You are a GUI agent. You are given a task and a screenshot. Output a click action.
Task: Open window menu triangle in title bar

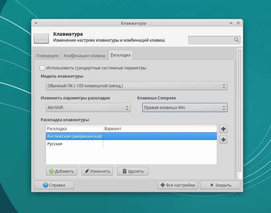click(36, 23)
